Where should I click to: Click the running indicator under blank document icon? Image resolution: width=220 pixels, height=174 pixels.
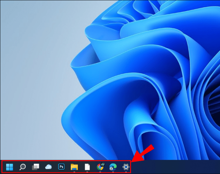click(x=87, y=172)
